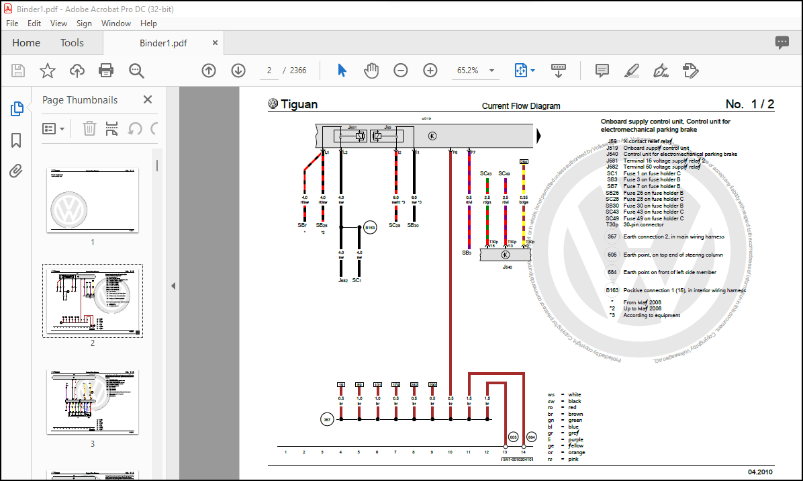The width and height of the screenshot is (803, 481).
Task: Select the page 3 thumbnail
Action: point(93,402)
